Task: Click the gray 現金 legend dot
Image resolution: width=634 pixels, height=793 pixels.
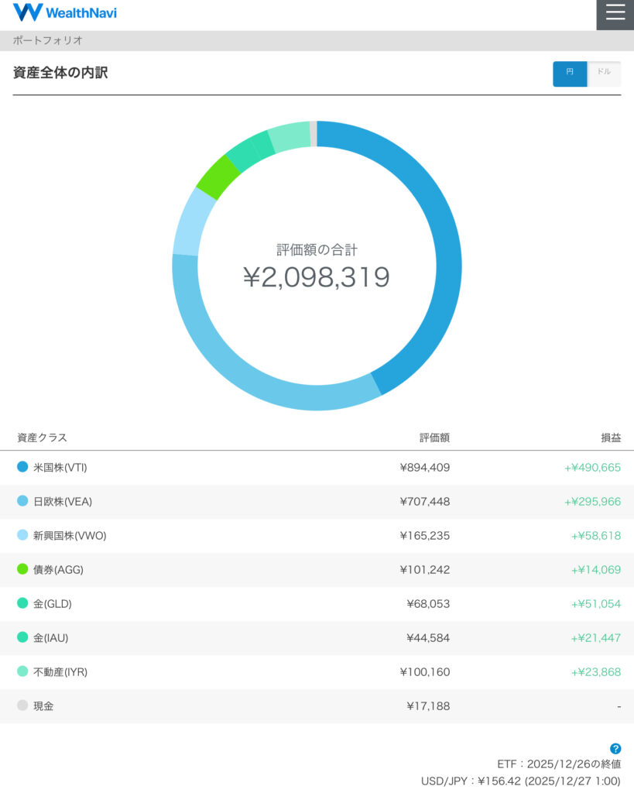Action: (x=22, y=705)
